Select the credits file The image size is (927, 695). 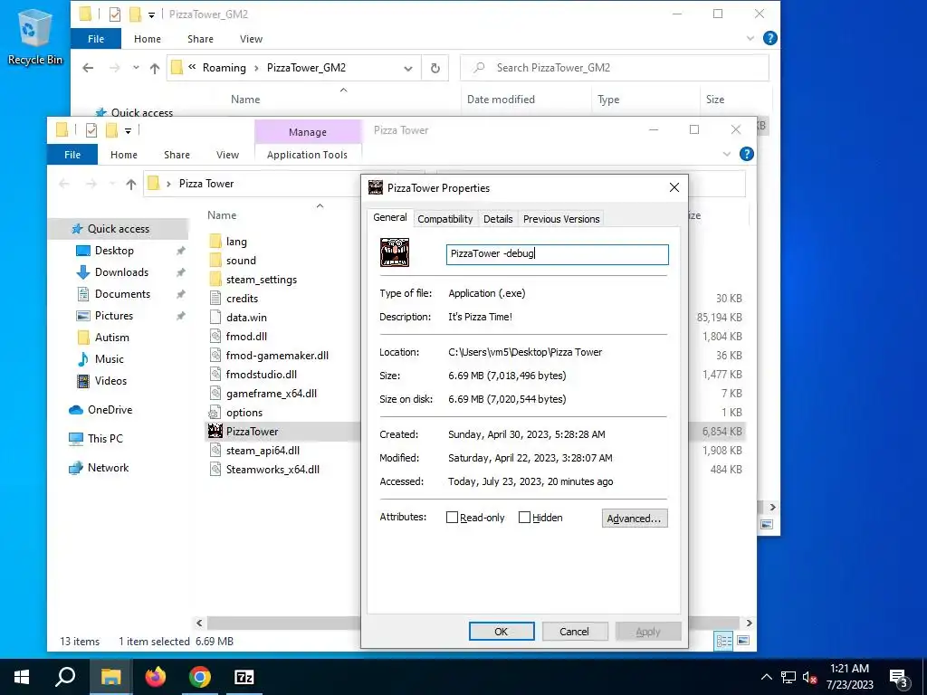coord(242,299)
